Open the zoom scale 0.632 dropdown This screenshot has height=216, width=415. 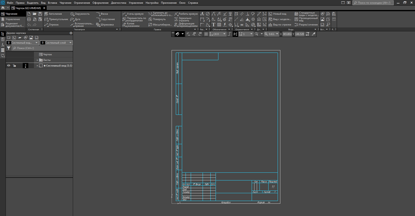277,34
